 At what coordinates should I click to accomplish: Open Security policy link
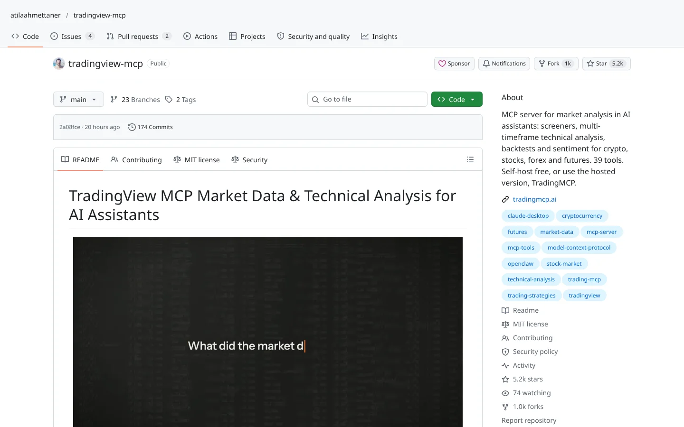(x=530, y=352)
